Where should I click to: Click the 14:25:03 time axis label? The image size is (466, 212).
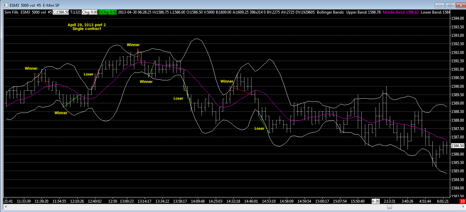tap(215, 201)
